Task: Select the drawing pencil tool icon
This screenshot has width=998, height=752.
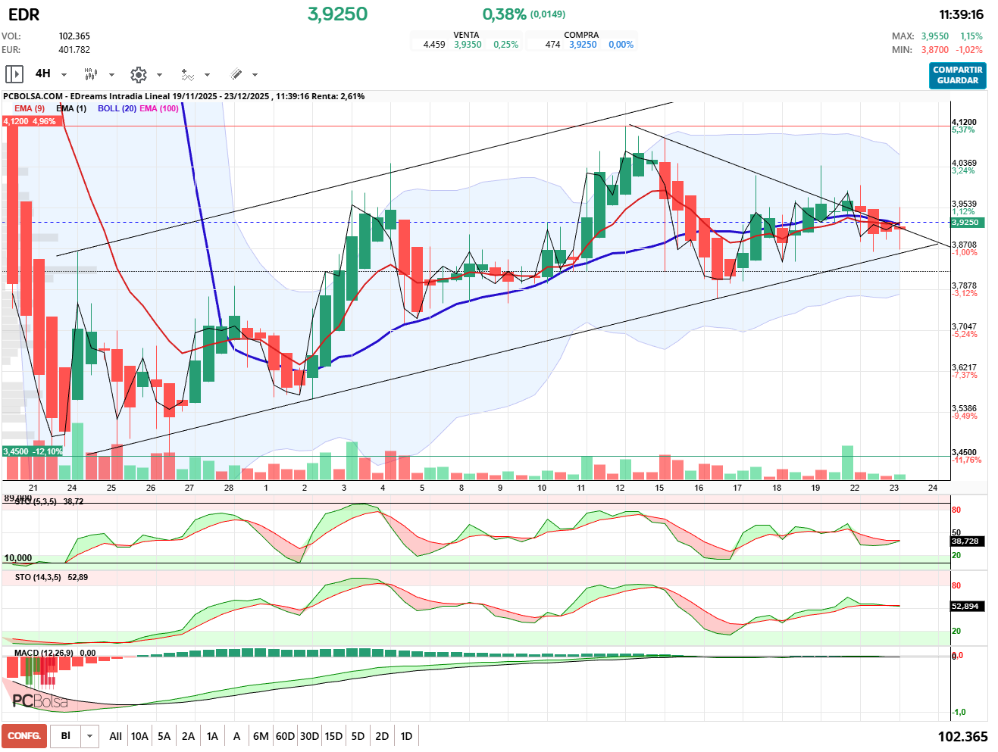Action: 236,74
